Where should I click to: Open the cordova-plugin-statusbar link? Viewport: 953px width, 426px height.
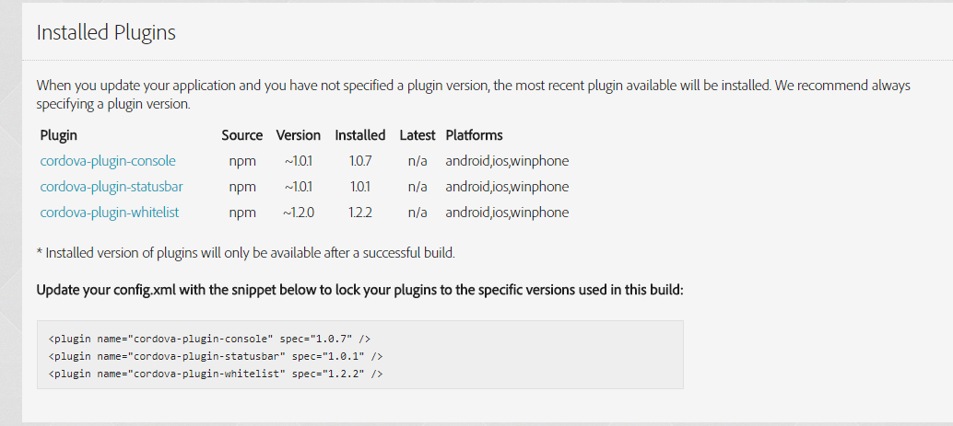click(112, 187)
